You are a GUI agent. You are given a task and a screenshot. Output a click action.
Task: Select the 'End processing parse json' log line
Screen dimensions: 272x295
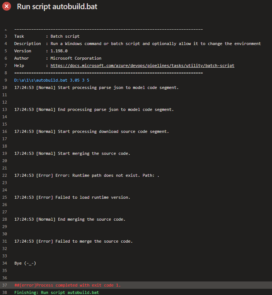(94, 109)
